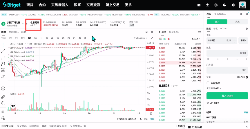Switch to the 成交紀錄 tab

pos(174,32)
